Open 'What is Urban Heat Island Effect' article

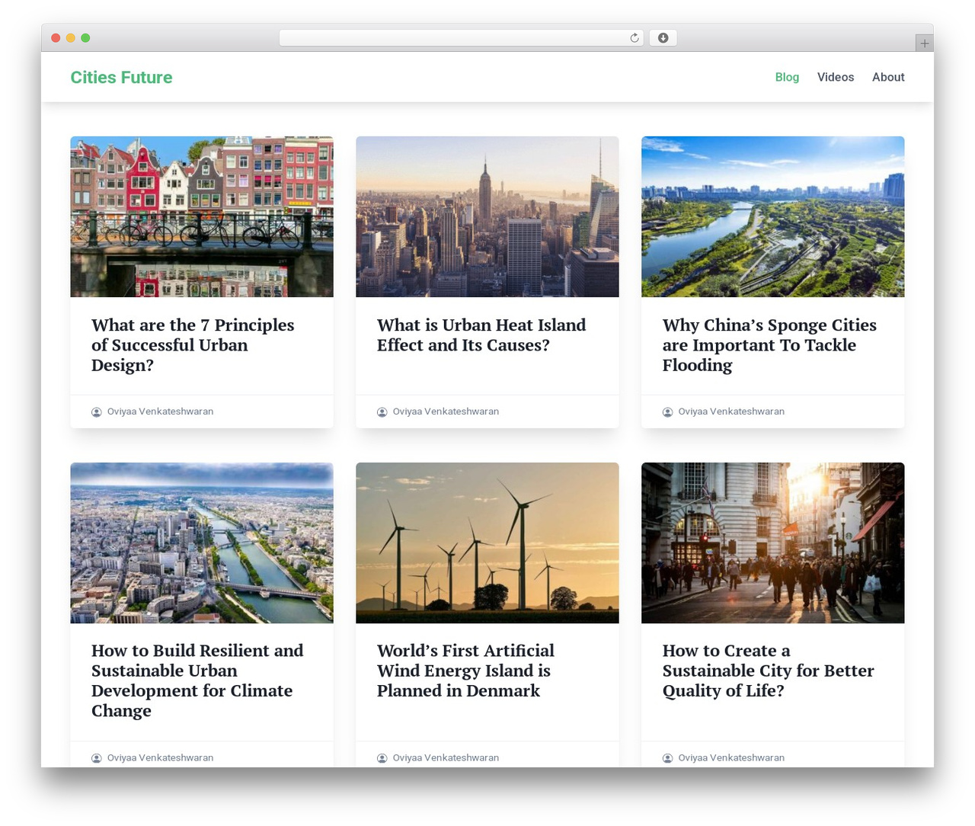[481, 335]
